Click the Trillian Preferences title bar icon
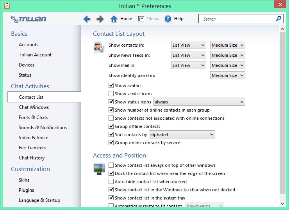 click(x=7, y=6)
